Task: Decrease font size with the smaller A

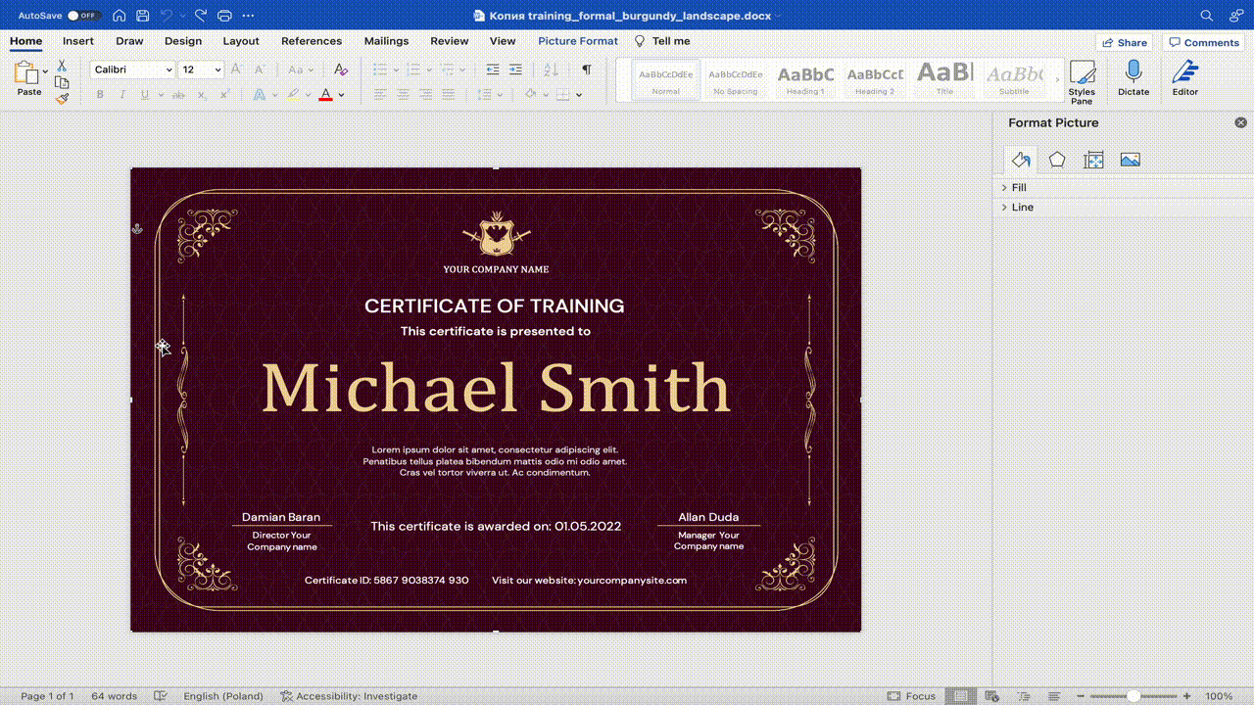Action: (x=260, y=70)
